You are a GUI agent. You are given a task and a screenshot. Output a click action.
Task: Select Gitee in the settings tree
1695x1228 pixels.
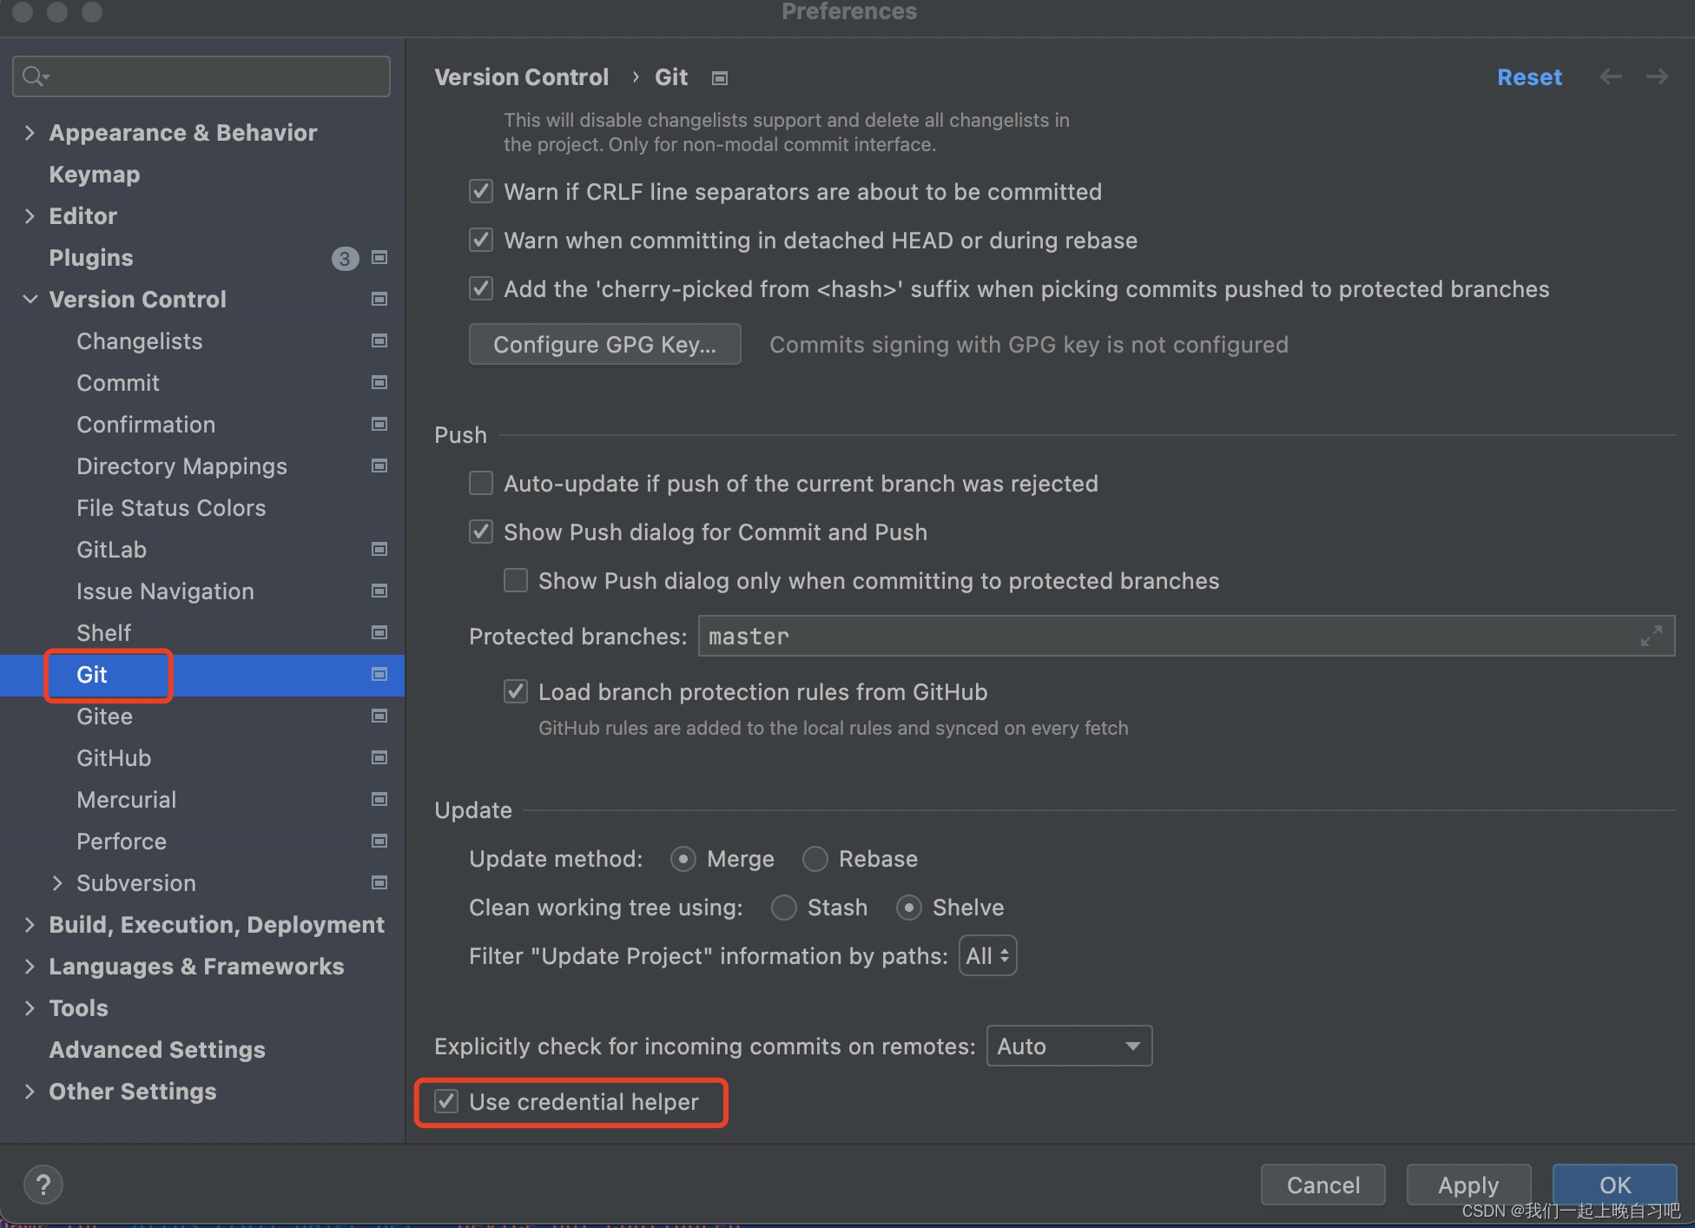[104, 716]
